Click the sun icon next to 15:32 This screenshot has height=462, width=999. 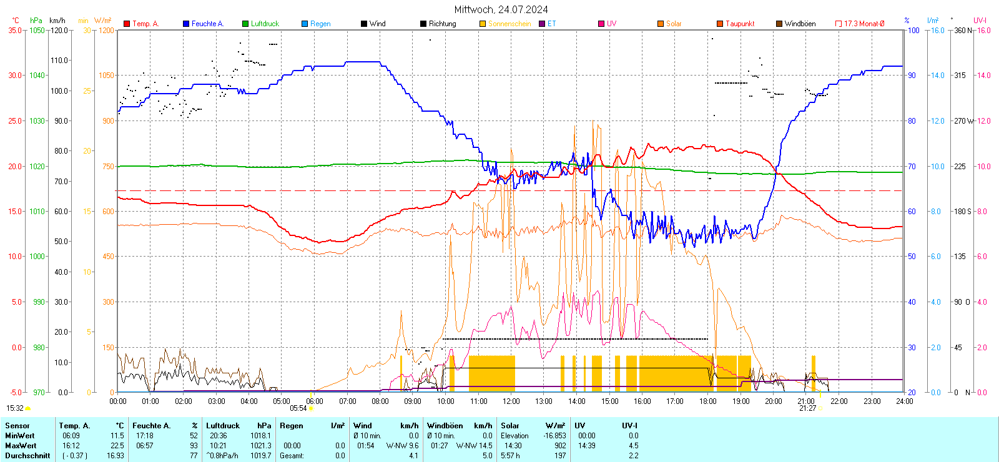pos(28,409)
